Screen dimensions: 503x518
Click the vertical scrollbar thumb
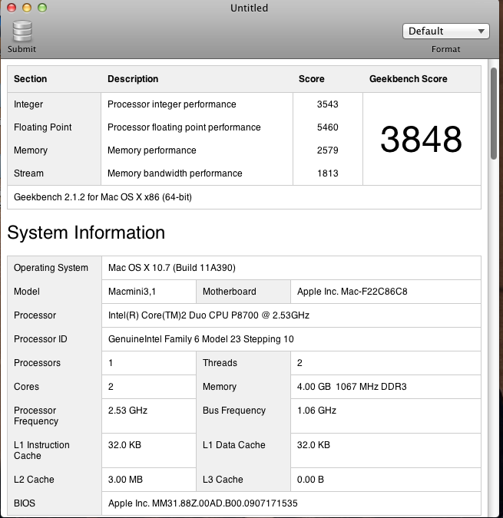point(494,114)
